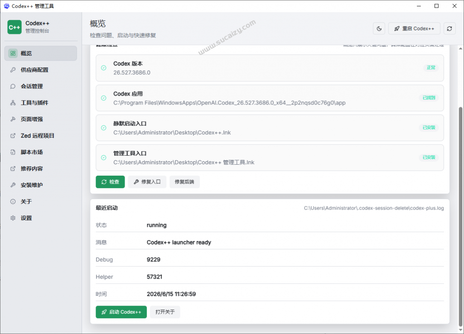The image size is (464, 334).
Task: Click the vertical scrollbar thumb
Action: [x=460, y=216]
